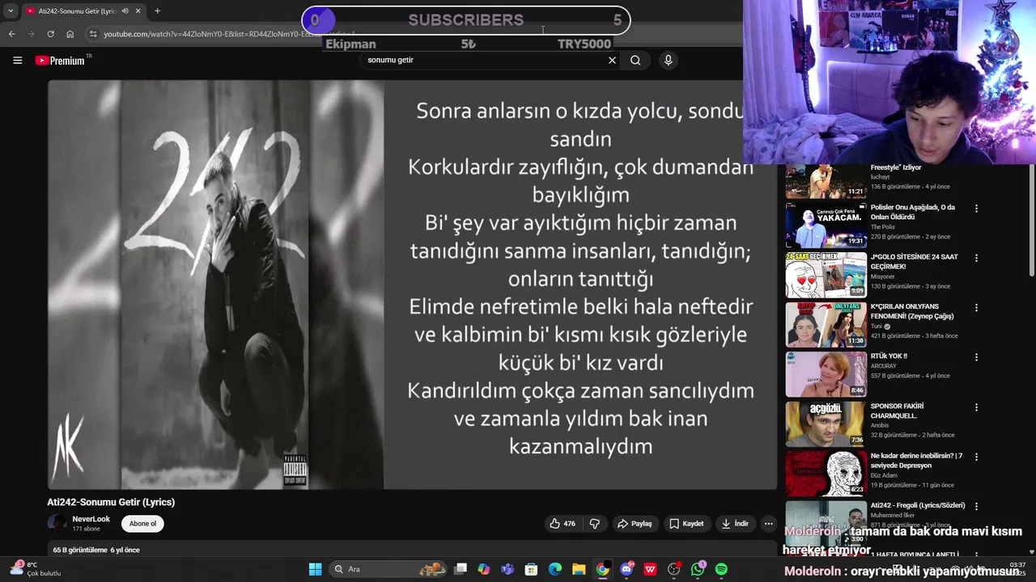Open channel 'The Polis' under recommended video
The image size is (1036, 582).
884,227
